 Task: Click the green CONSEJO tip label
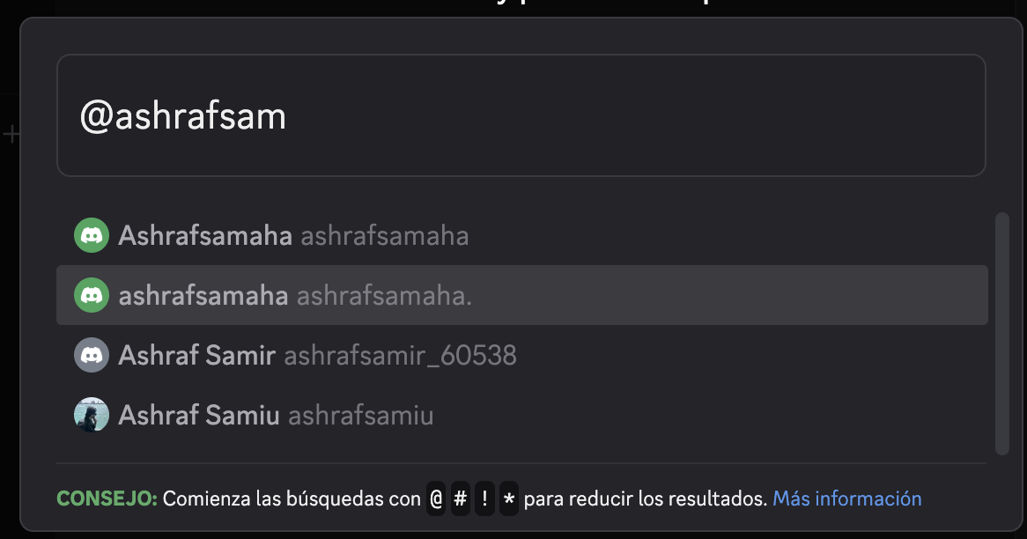pos(107,498)
